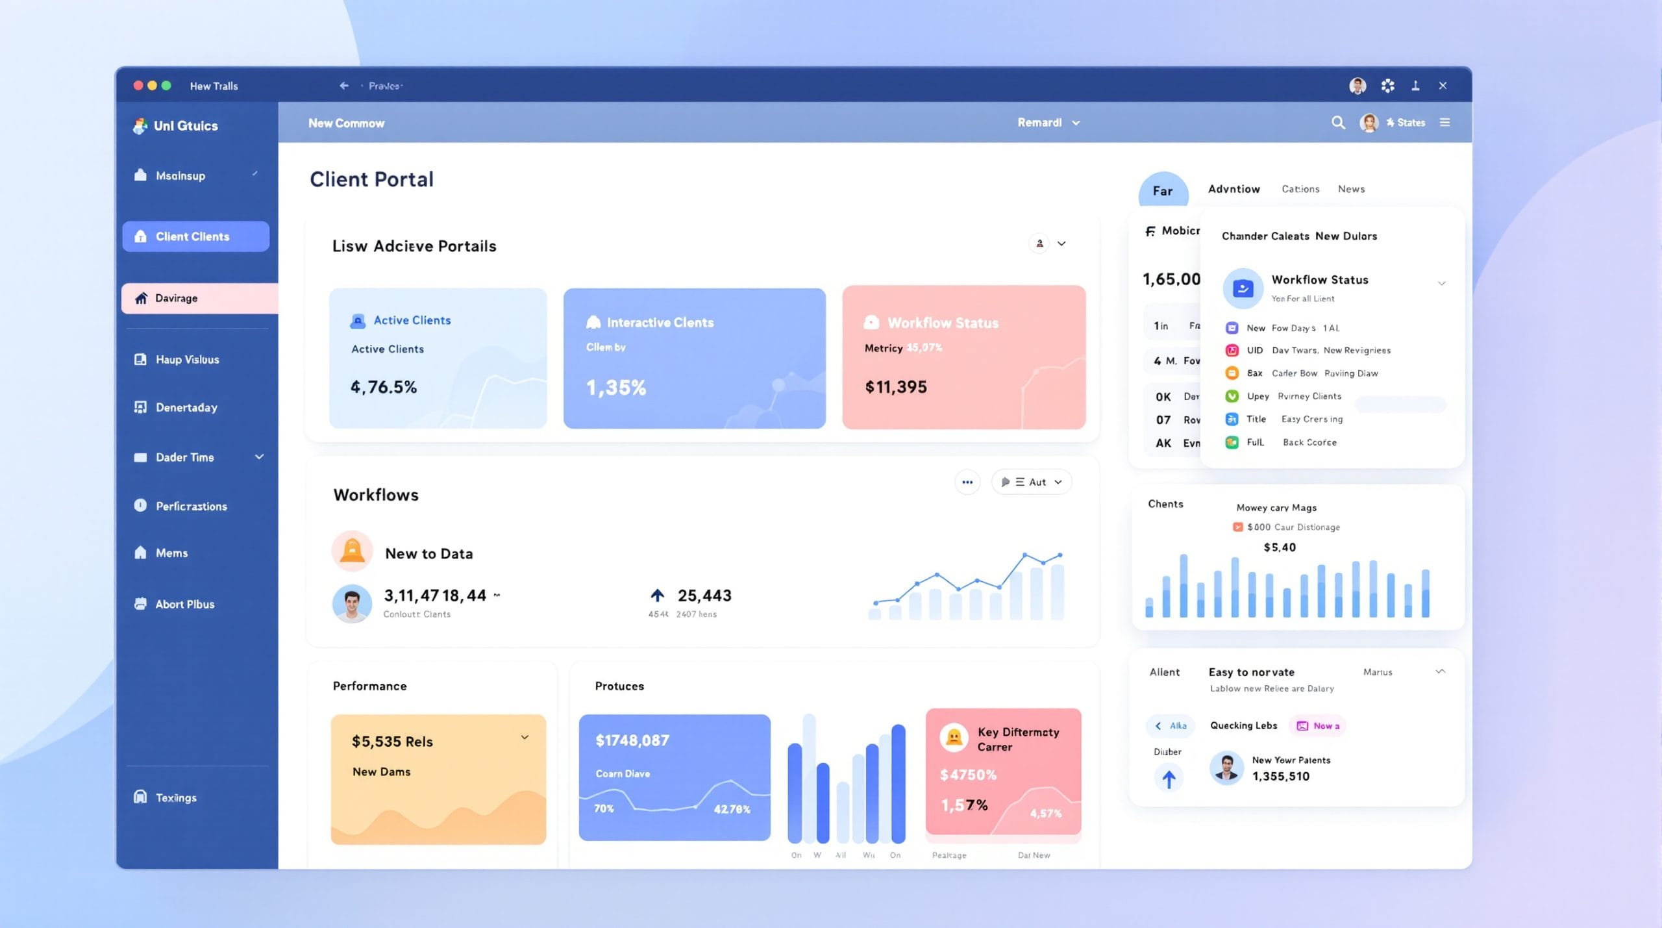1662x928 pixels.
Task: Switch to the Cations tab
Action: (x=1300, y=189)
